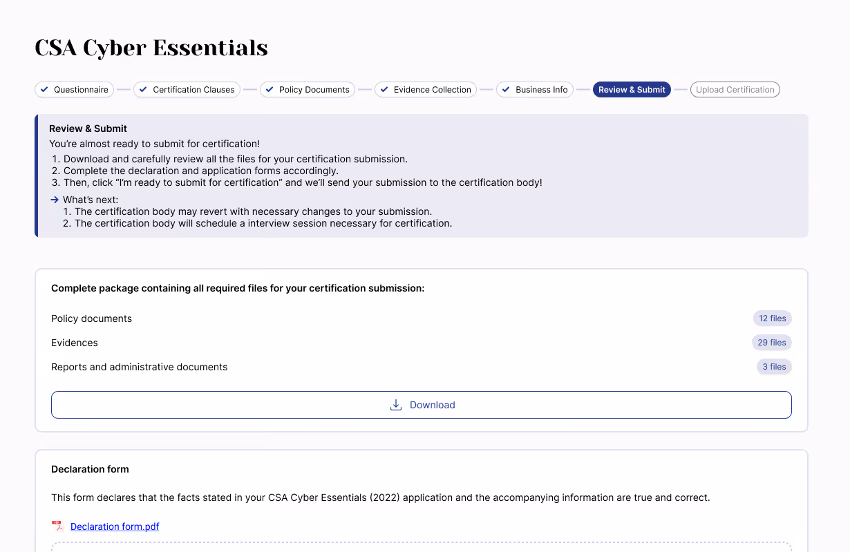The width and height of the screenshot is (850, 552).
Task: Click the checkmark icon on the Questionnaire step
Action: 44,89
